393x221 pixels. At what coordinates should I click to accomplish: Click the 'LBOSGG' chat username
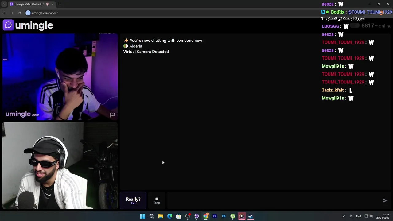coord(330,26)
